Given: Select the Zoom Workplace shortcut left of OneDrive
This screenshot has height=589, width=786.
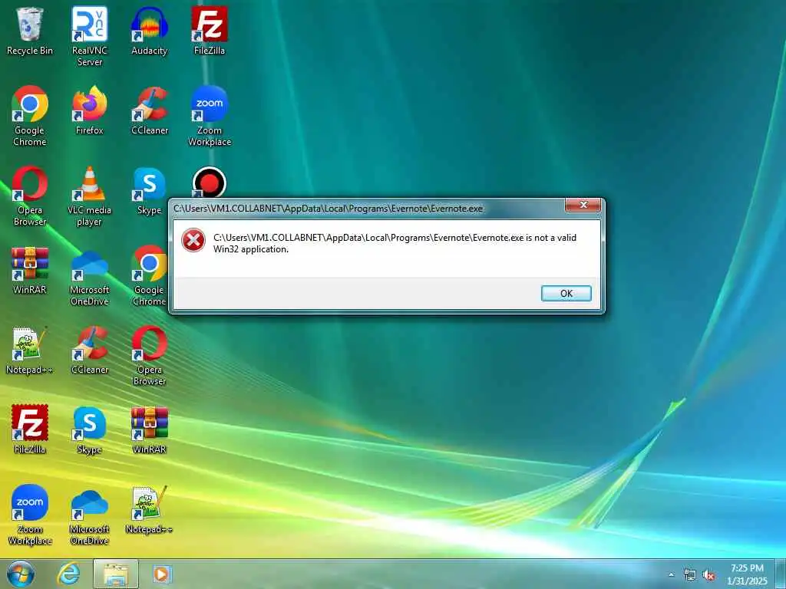Looking at the screenshot, I should (30, 515).
